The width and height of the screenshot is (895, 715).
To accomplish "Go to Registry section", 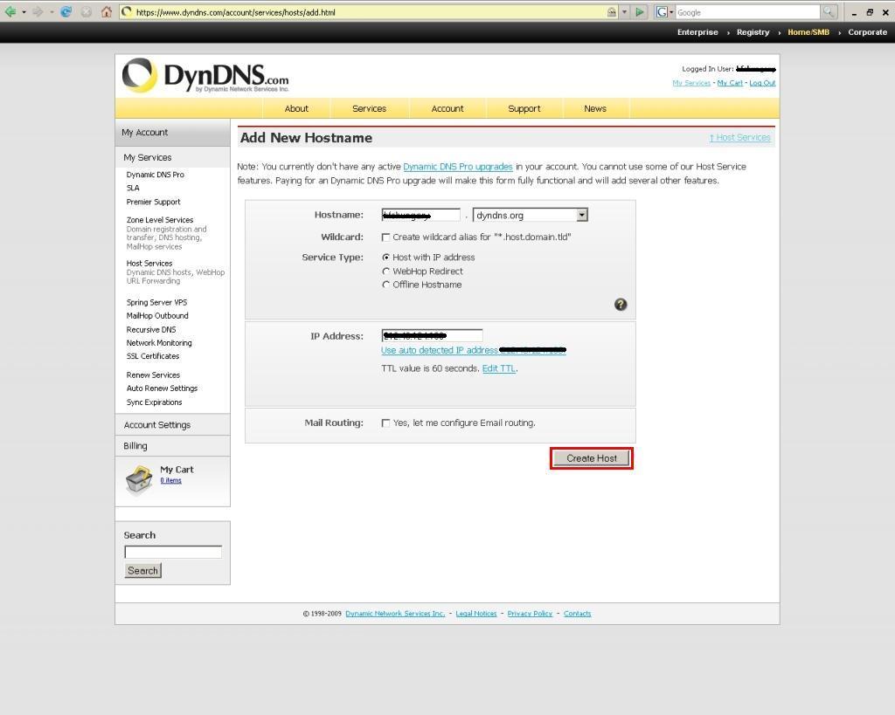I will coord(753,32).
